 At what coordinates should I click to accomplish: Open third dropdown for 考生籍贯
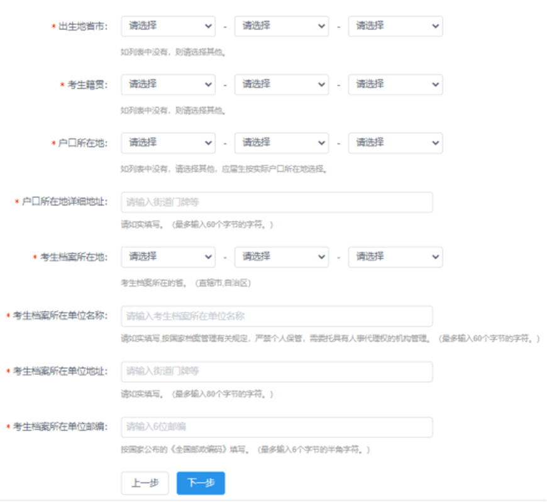pos(395,84)
